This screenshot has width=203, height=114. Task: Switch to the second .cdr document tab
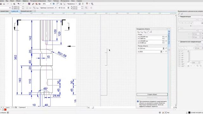tap(26, 11)
